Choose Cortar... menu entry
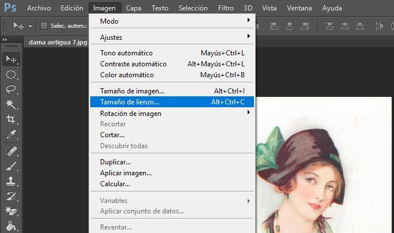The height and width of the screenshot is (233, 394). [172, 135]
